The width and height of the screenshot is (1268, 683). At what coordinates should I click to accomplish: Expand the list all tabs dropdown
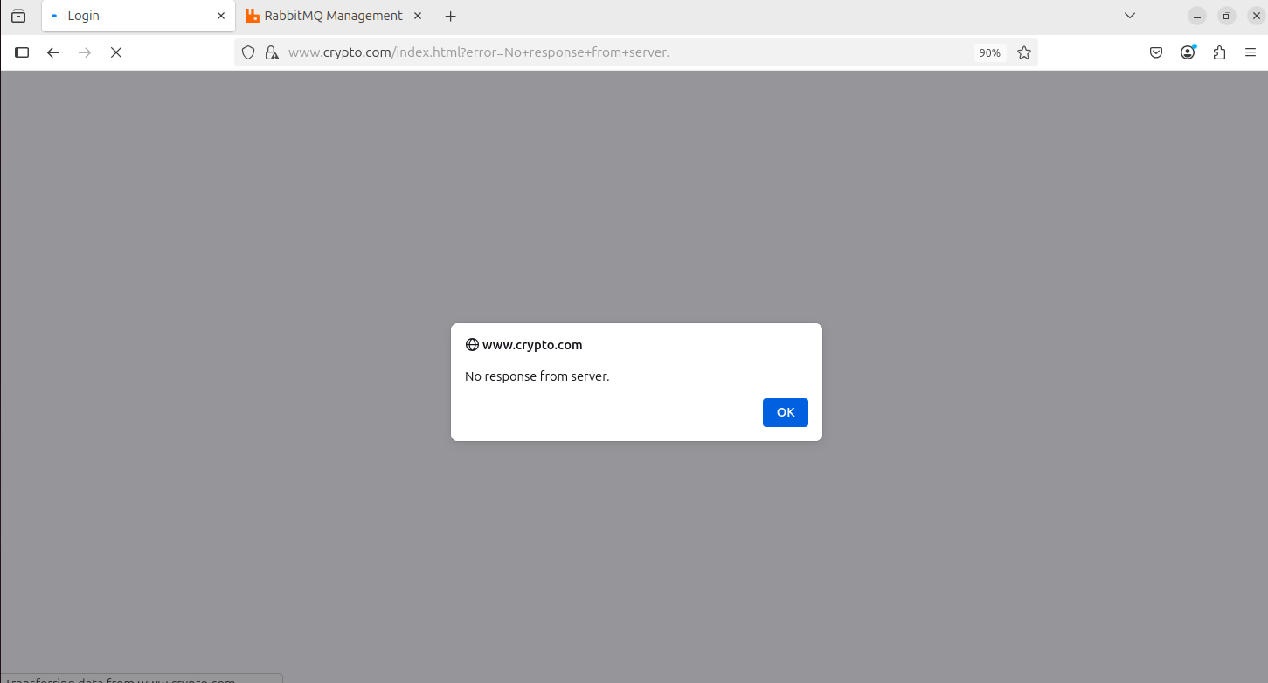pyautogui.click(x=1130, y=16)
